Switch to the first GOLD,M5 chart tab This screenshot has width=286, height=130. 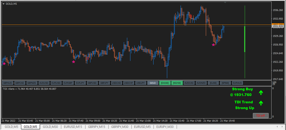12,127
